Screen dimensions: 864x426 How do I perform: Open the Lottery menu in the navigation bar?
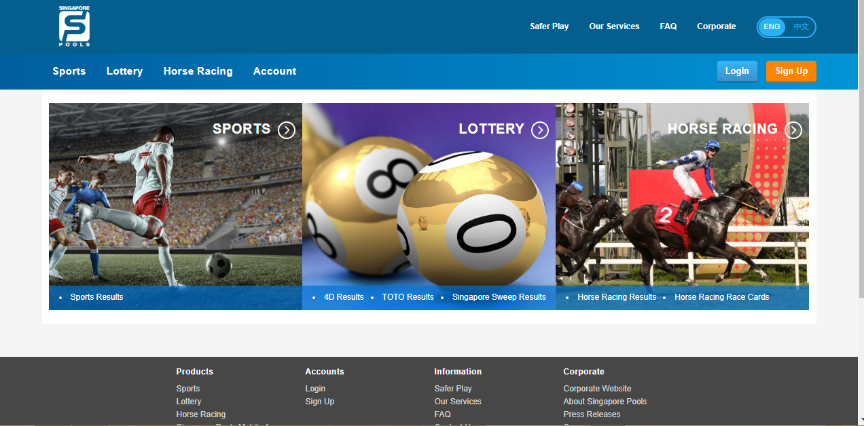[124, 71]
